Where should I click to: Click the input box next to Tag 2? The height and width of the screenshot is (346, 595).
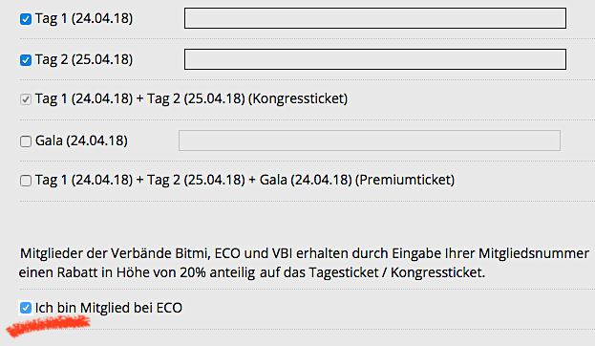coord(375,59)
